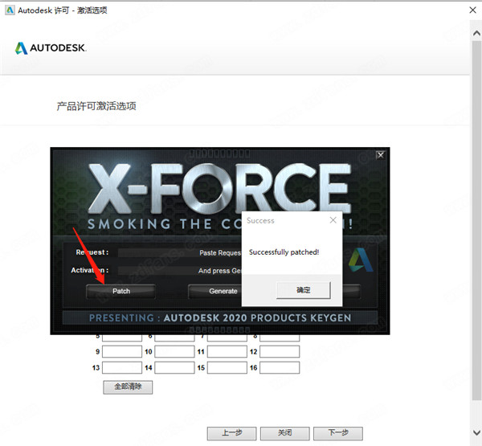Click the Activation field in keygen
Screen dimensions: 482x446
click(180, 271)
